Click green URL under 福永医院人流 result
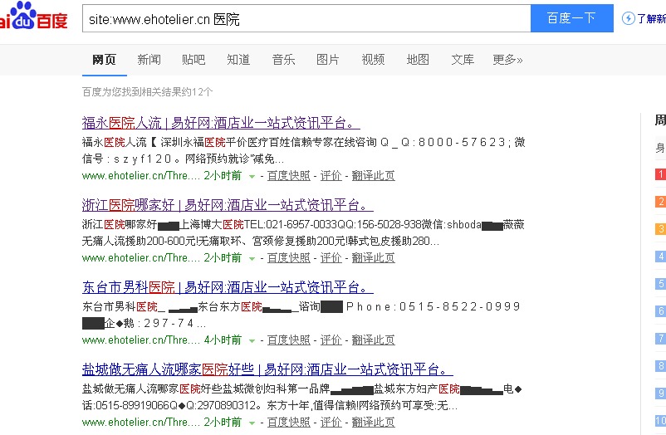666x435 pixels. point(141,175)
